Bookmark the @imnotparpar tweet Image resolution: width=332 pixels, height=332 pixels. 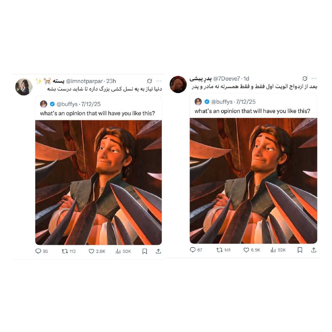144,251
